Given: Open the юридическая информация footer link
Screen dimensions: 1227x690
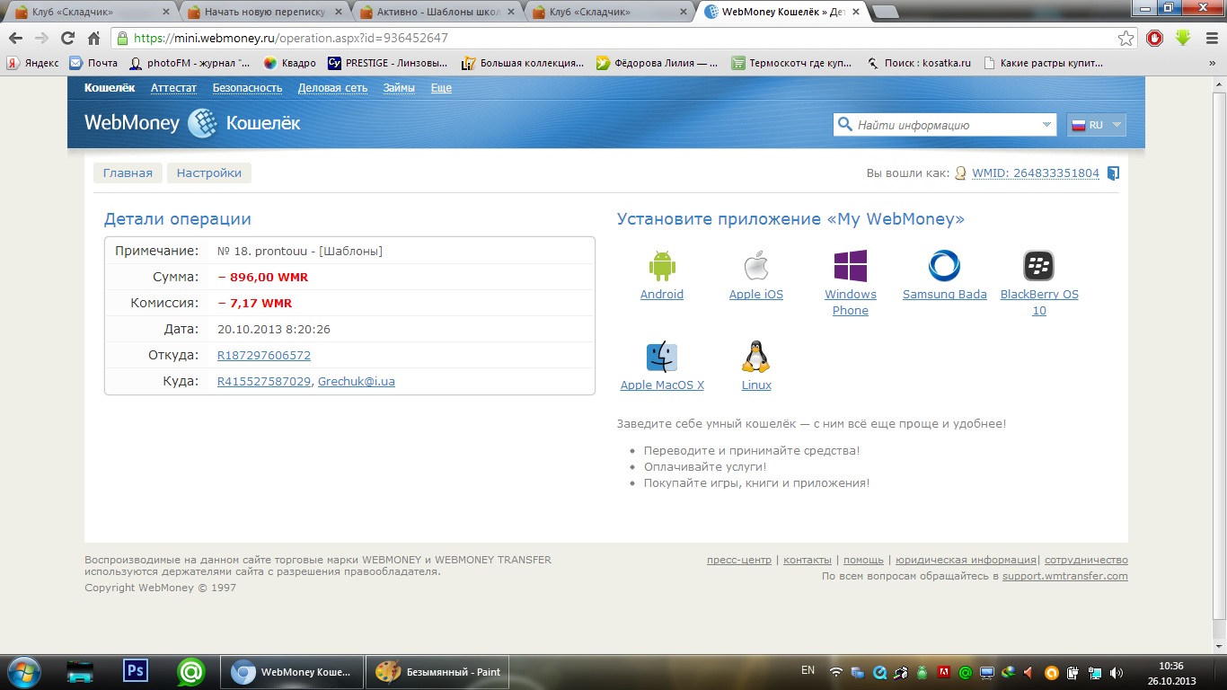Looking at the screenshot, I should (966, 561).
